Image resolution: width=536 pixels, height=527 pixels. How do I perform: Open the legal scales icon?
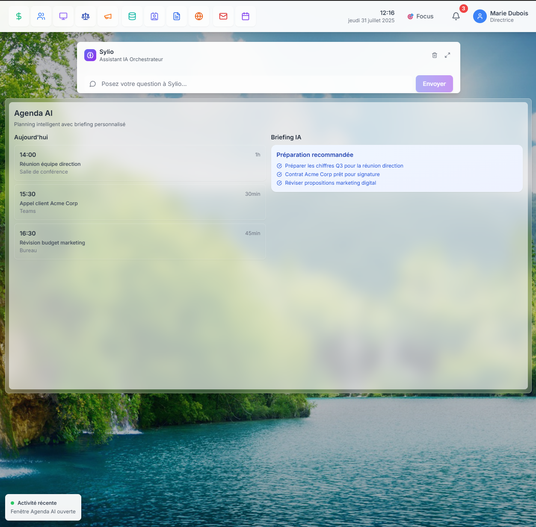pos(86,16)
